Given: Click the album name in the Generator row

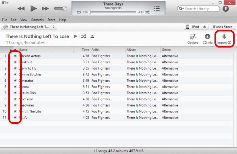Looking at the screenshot, I should (x=142, y=81).
